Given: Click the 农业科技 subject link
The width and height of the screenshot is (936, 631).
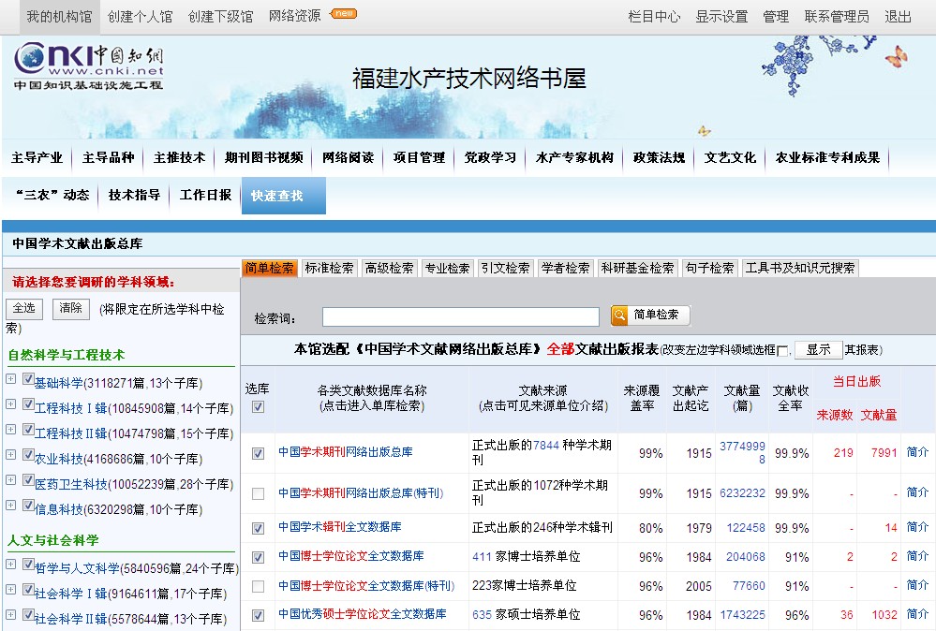Looking at the screenshot, I should tap(58, 460).
